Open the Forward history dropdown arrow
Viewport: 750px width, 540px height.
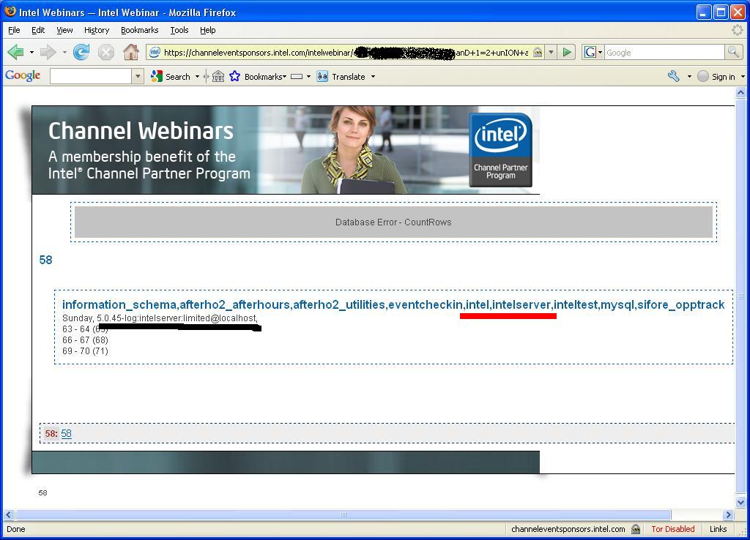tap(64, 52)
